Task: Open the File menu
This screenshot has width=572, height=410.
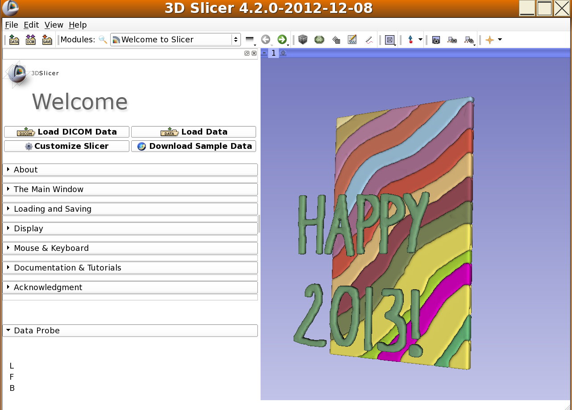Action: (11, 25)
